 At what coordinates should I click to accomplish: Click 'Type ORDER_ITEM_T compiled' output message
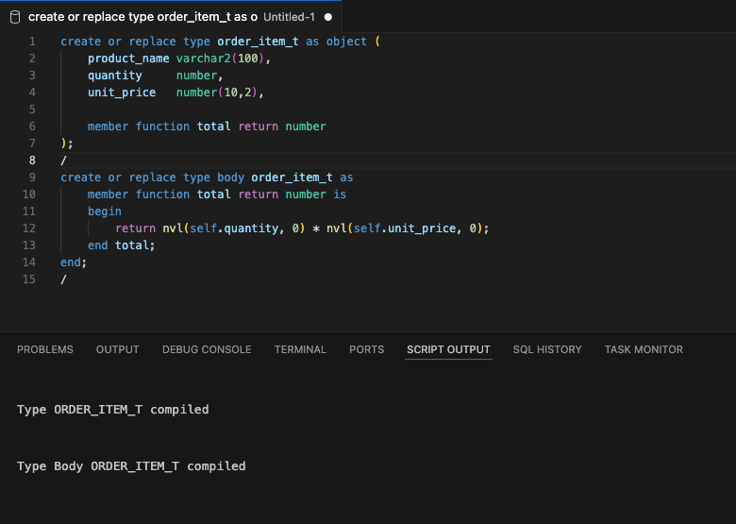click(x=112, y=410)
